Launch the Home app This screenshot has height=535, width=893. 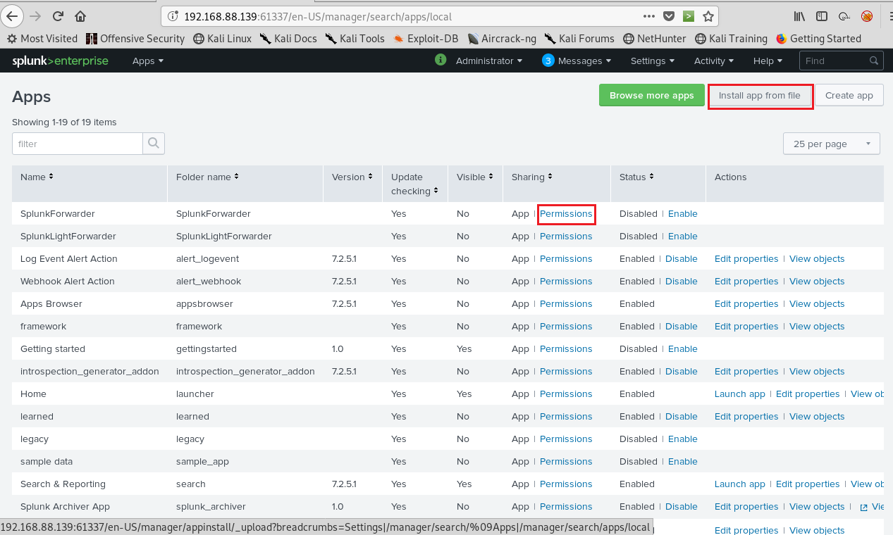(x=739, y=394)
